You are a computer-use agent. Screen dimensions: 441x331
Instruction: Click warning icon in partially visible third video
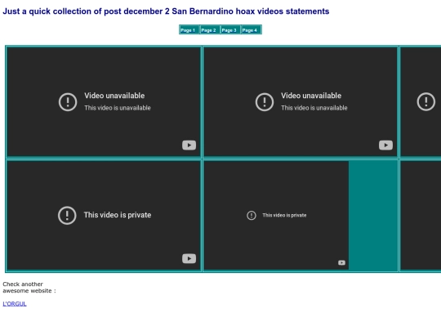click(x=426, y=101)
